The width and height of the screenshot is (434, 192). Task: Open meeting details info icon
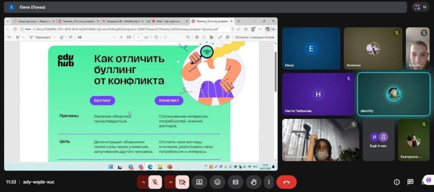point(396,182)
